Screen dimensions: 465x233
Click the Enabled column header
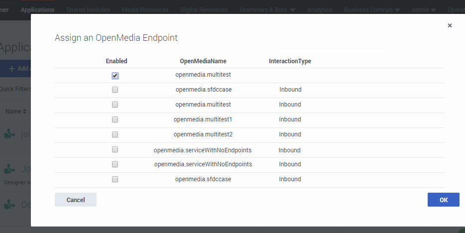point(116,61)
